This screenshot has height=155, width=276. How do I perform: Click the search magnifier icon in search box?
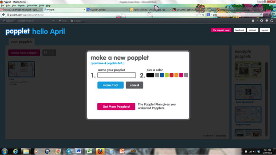261,15
